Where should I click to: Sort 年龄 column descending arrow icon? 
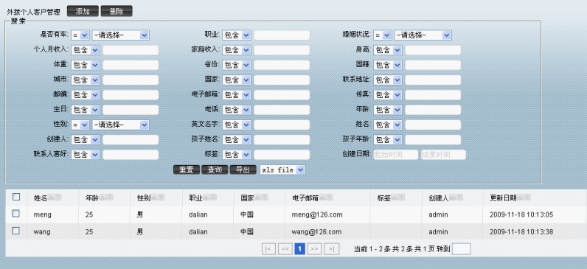point(109,198)
